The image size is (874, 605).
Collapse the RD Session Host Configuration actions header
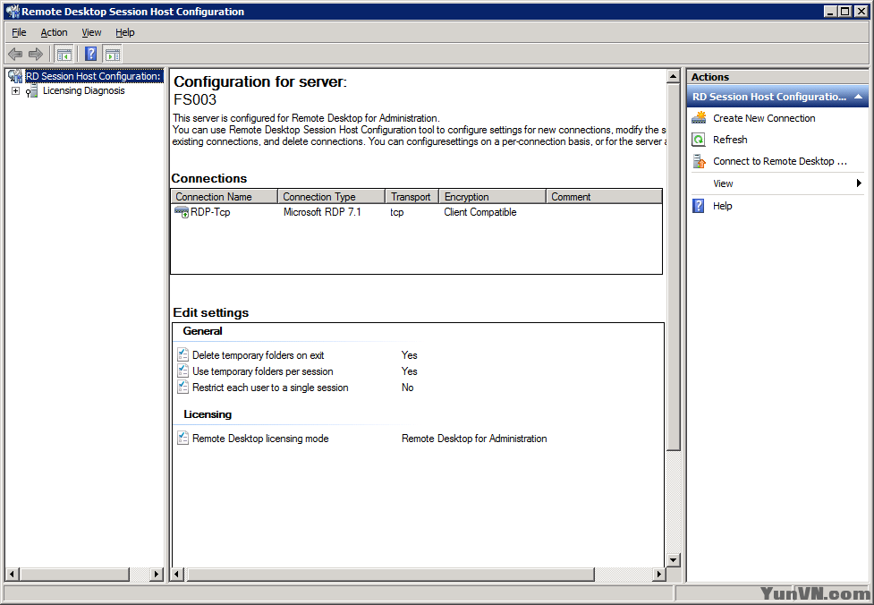coord(859,97)
